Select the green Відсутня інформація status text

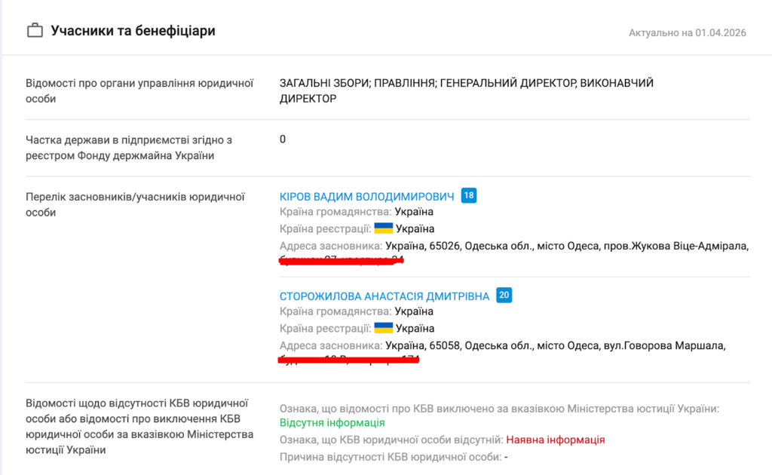tap(332, 423)
